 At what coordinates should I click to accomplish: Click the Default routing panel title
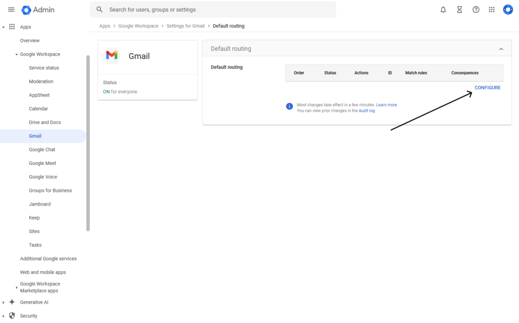pos(231,49)
